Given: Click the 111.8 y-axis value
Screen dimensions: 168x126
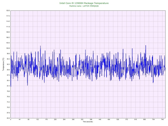Looking at the screenshot, I should tap(8, 27).
